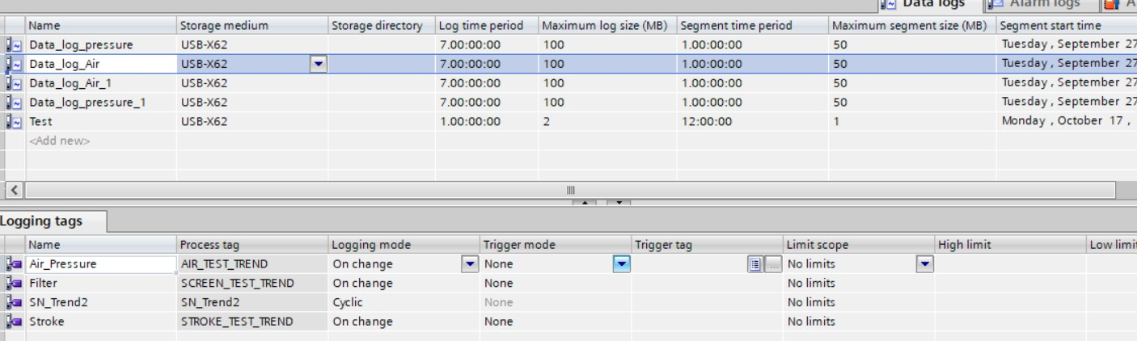Viewport: 1137px width, 341px height.
Task: Click the ellipsis browse button in Trigger tag cell
Action: click(x=773, y=264)
